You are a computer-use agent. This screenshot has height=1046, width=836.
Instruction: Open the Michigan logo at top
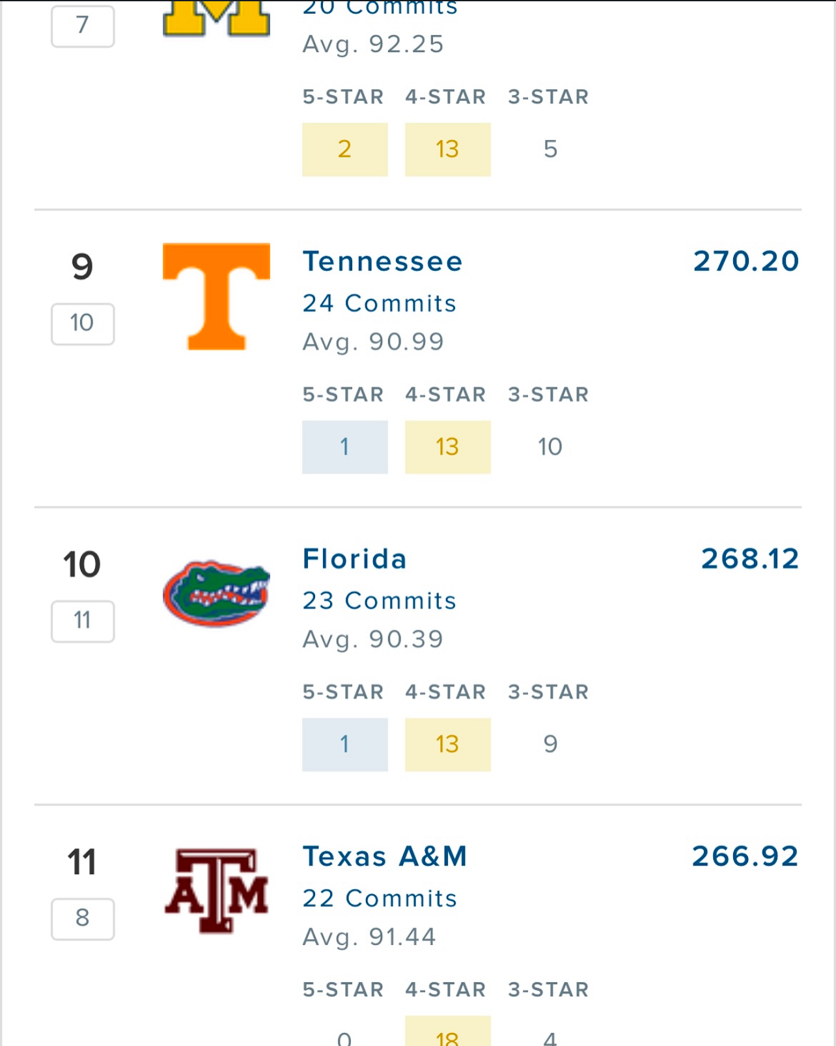point(216,18)
